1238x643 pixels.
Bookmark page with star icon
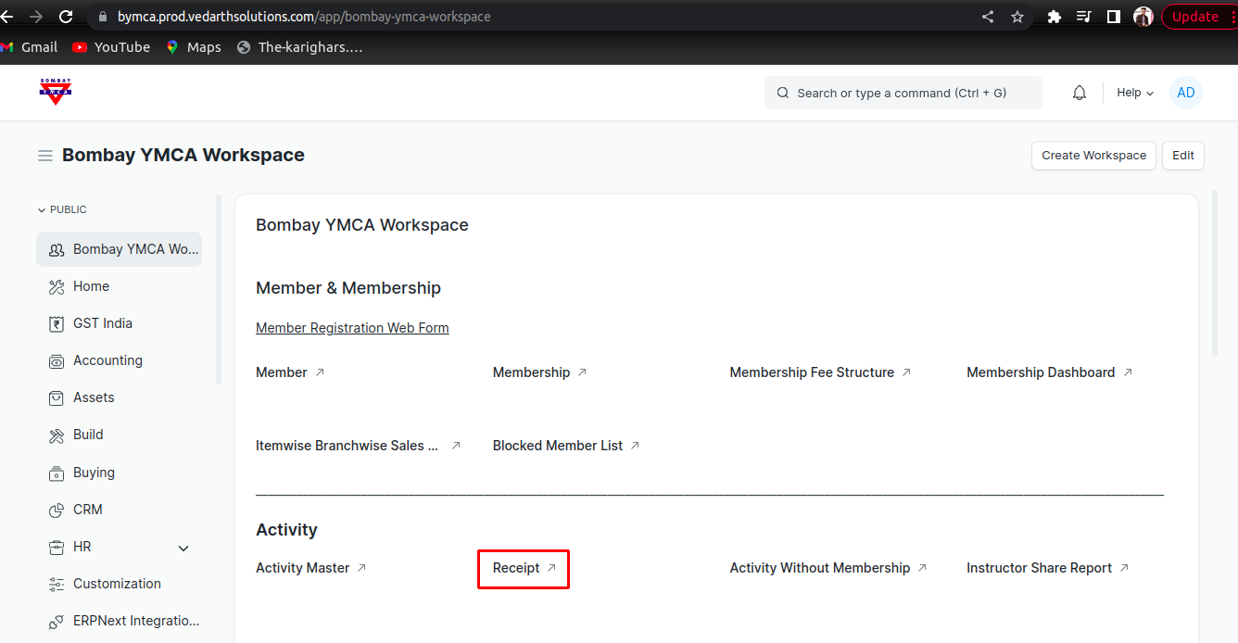(1017, 17)
